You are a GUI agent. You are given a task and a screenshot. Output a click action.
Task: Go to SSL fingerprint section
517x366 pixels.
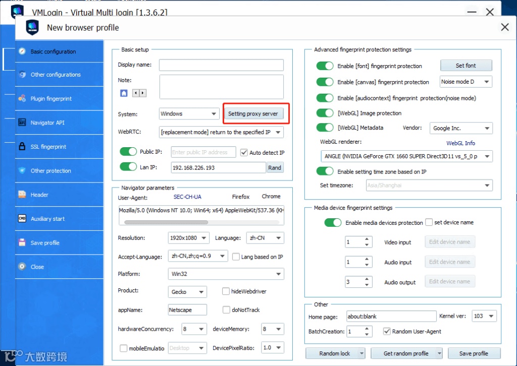click(60, 147)
